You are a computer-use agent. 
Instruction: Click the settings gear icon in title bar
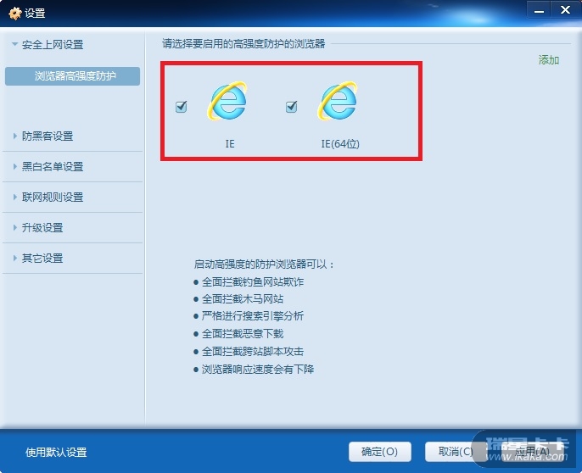coord(15,14)
